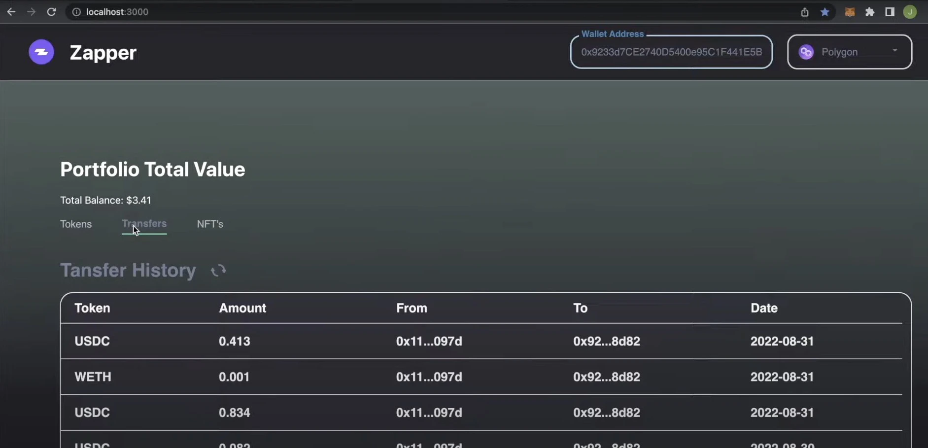Open the MetaMask fox extension
928x448 pixels.
click(x=849, y=12)
